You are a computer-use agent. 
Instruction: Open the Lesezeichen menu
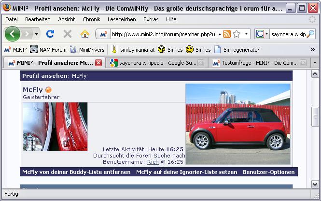click(x=122, y=19)
